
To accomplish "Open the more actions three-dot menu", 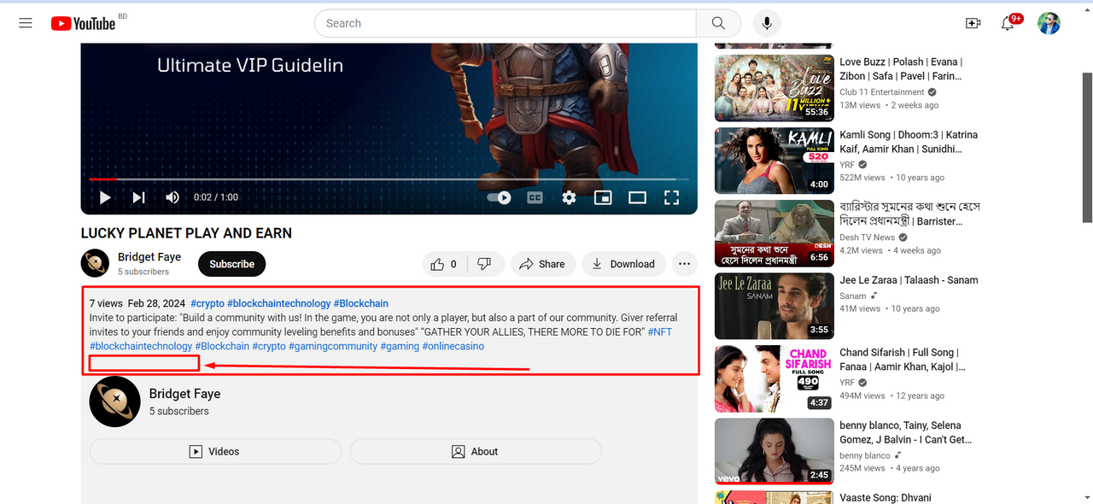I will tap(684, 264).
